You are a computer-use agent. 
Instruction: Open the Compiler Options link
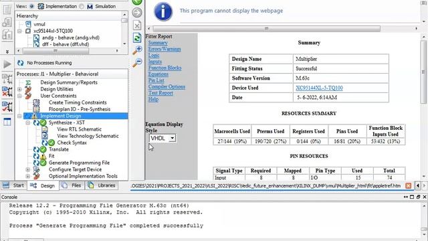[167, 87]
